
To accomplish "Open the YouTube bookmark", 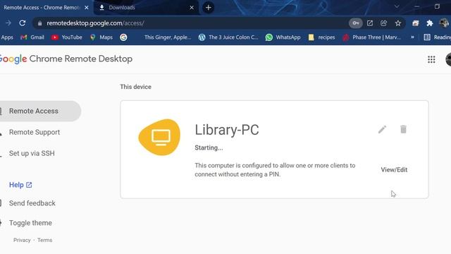I will (x=66, y=37).
